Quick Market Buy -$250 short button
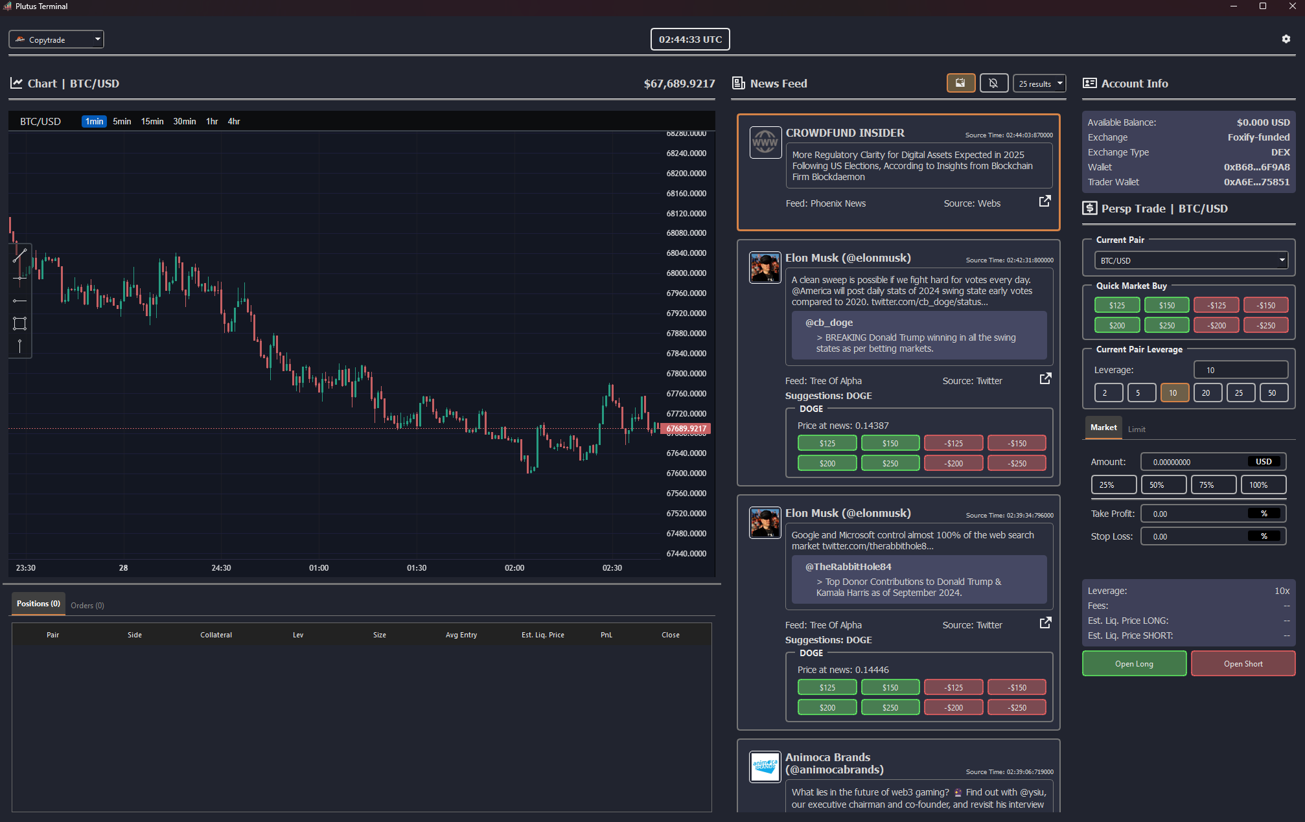This screenshot has width=1305, height=822. pos(1266,325)
